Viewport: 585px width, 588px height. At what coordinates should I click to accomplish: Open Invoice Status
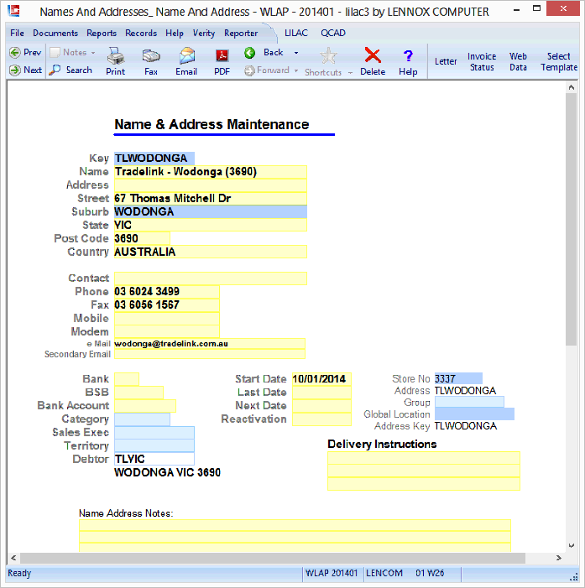pyautogui.click(x=482, y=61)
